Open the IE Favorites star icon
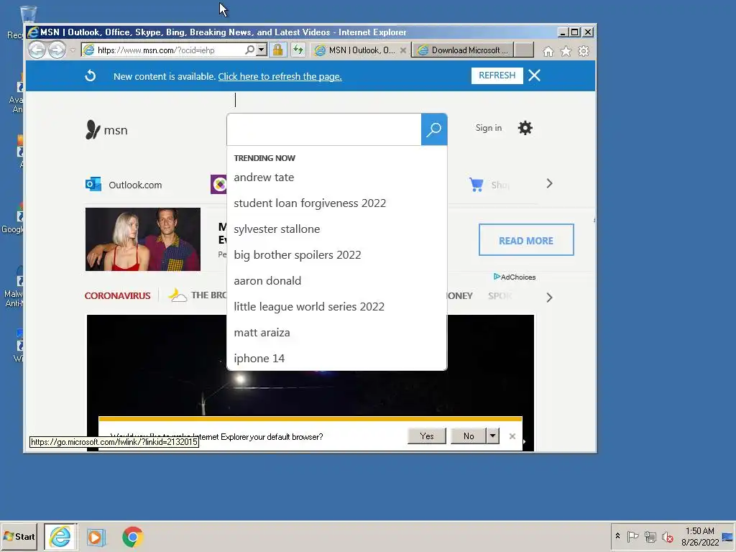736x552 pixels. [x=566, y=51]
